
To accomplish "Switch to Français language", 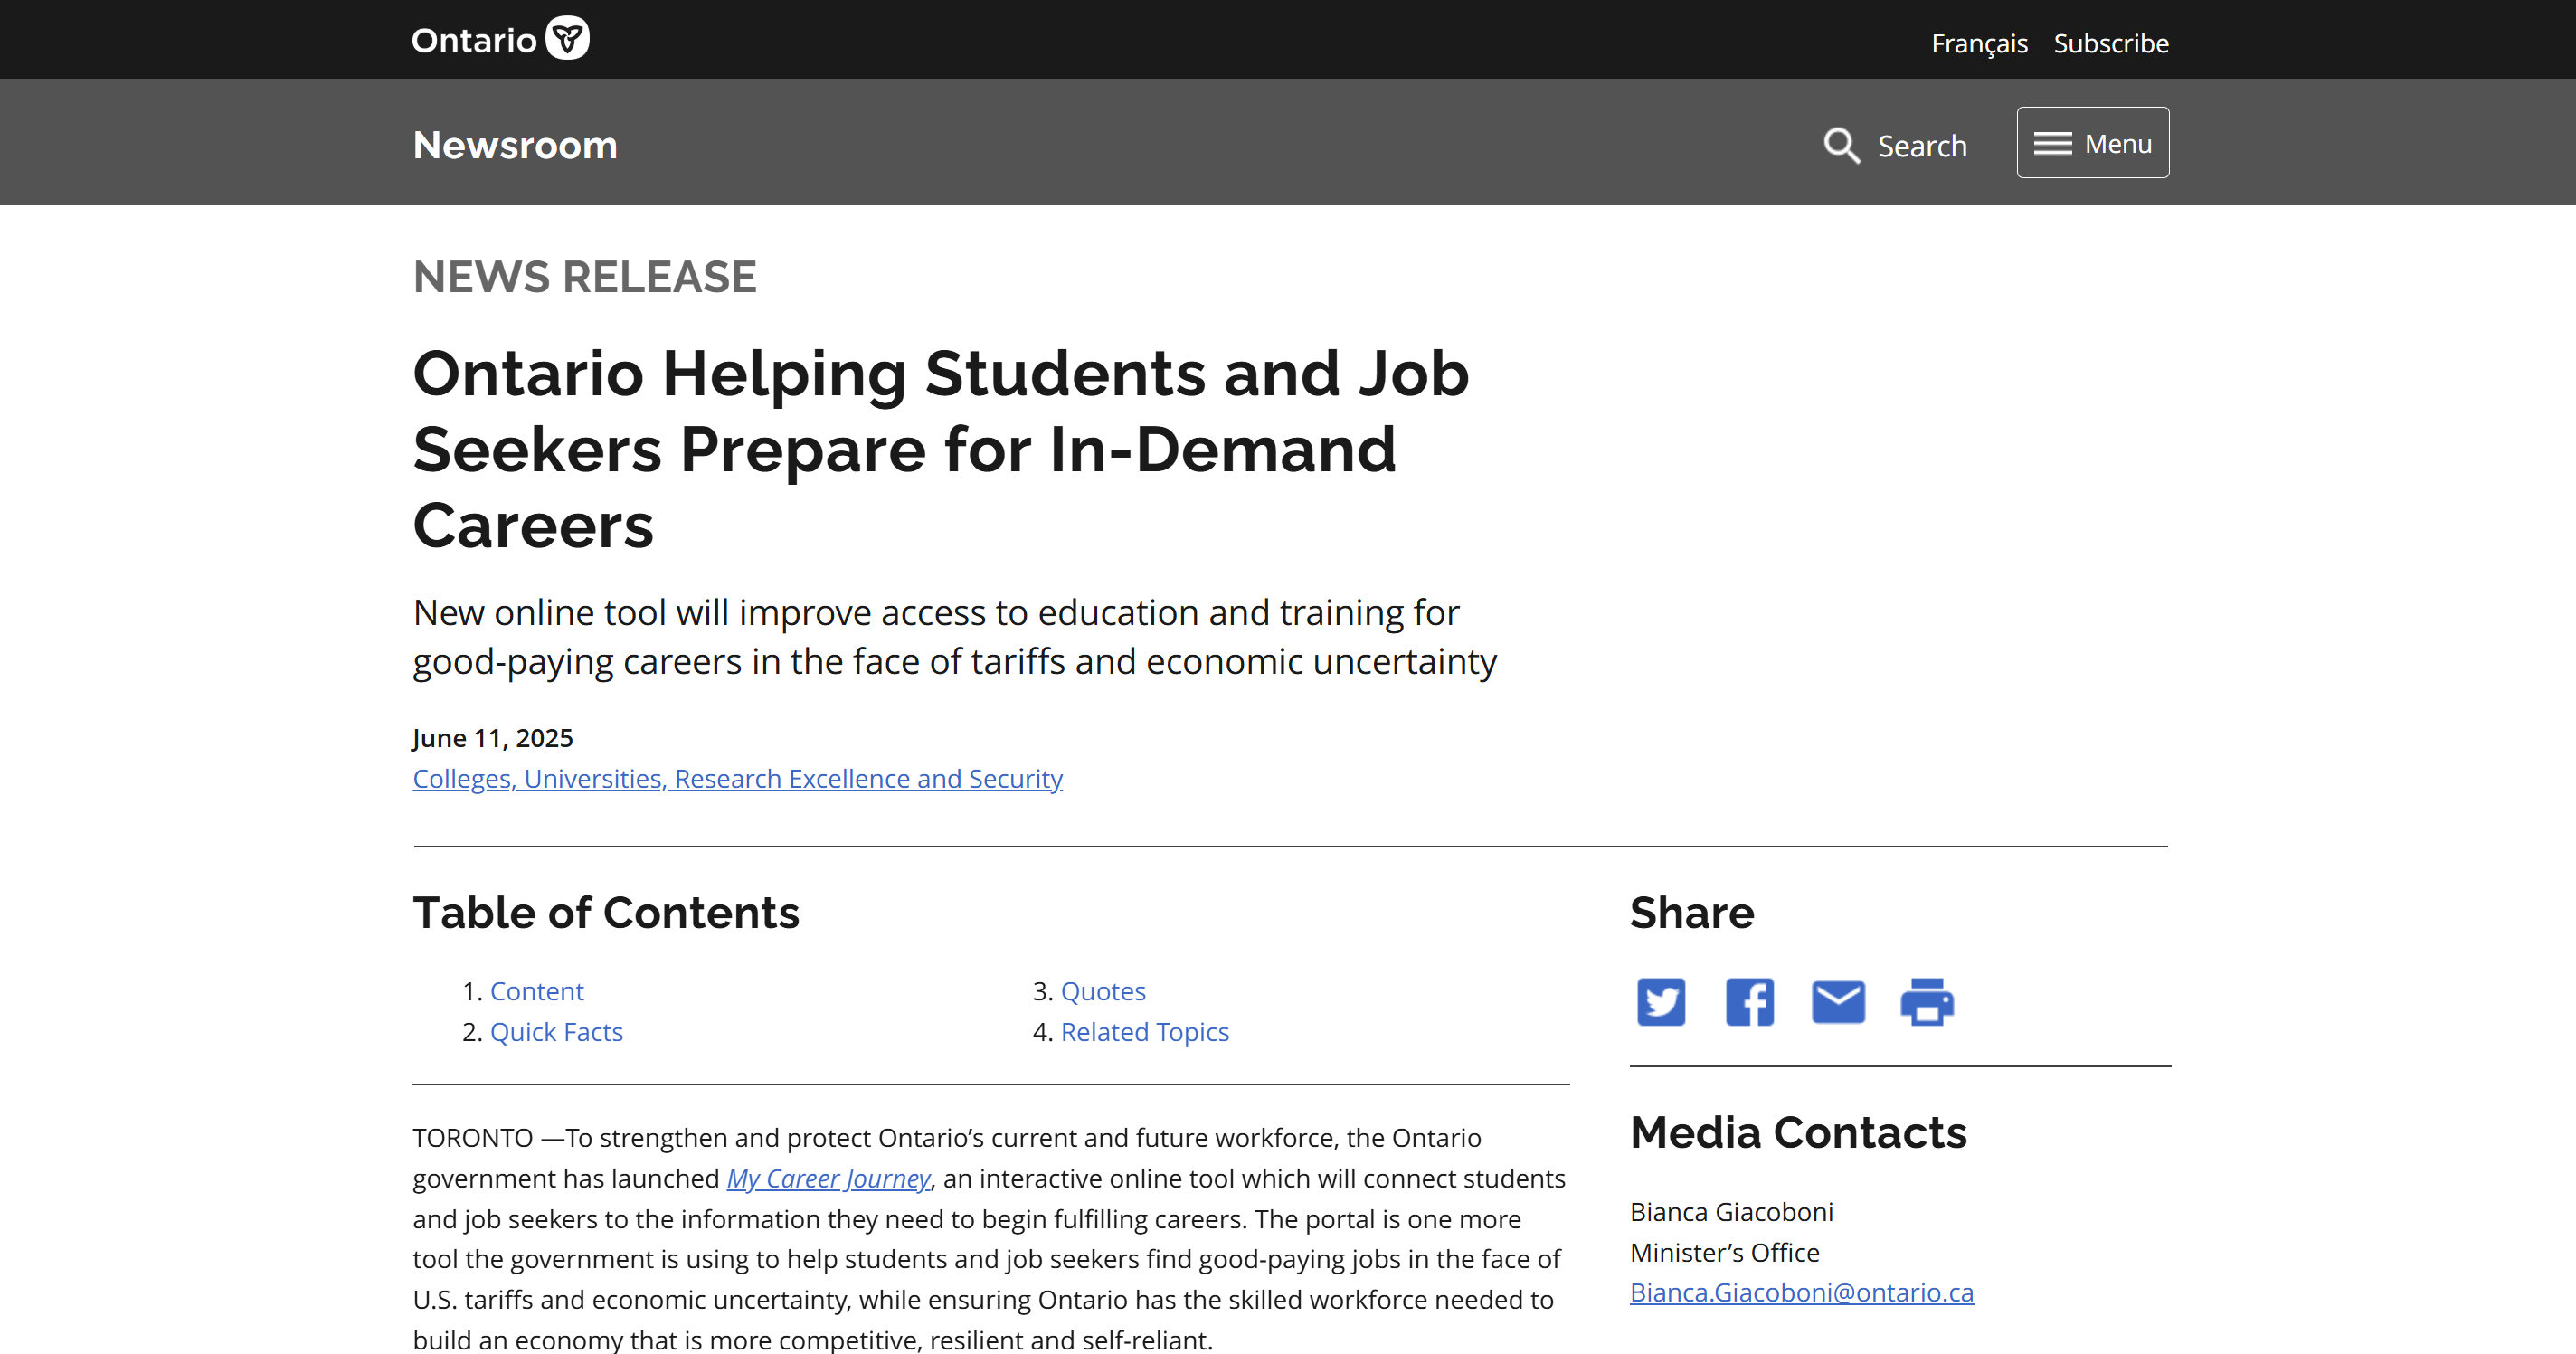I will pos(1979,43).
